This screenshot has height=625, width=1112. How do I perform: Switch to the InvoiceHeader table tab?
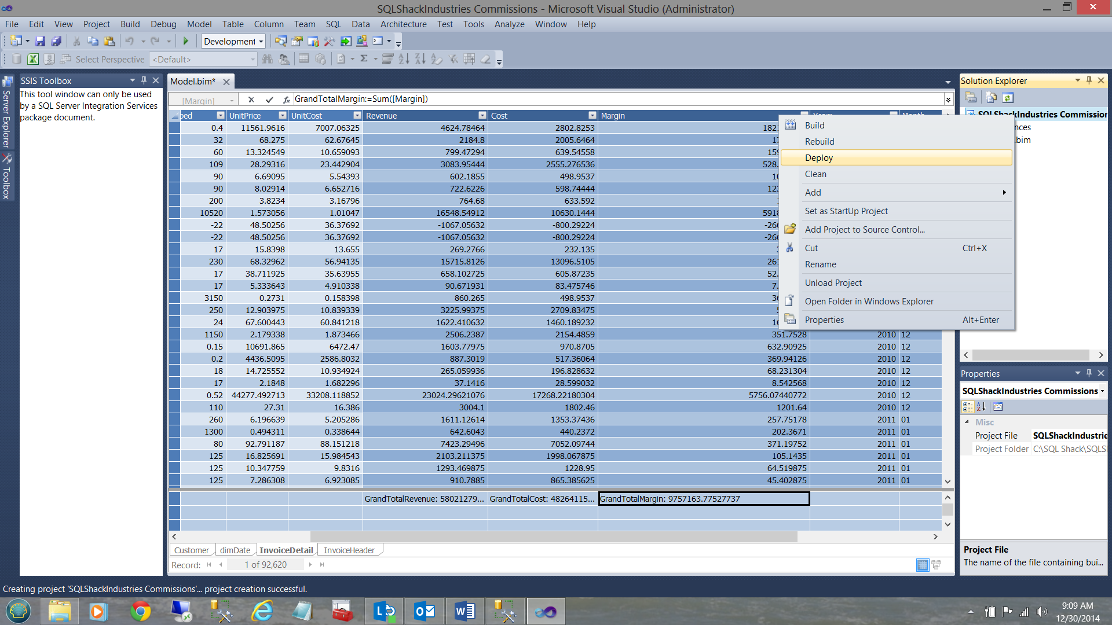click(349, 550)
